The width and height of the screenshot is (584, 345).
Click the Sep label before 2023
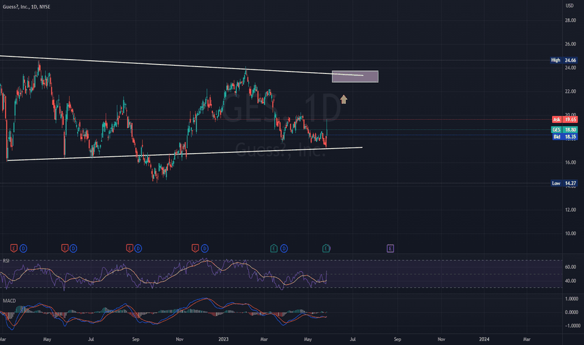tap(135, 339)
